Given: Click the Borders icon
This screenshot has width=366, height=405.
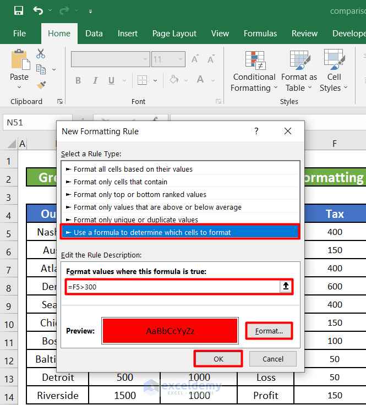Looking at the screenshot, I should point(142,80).
